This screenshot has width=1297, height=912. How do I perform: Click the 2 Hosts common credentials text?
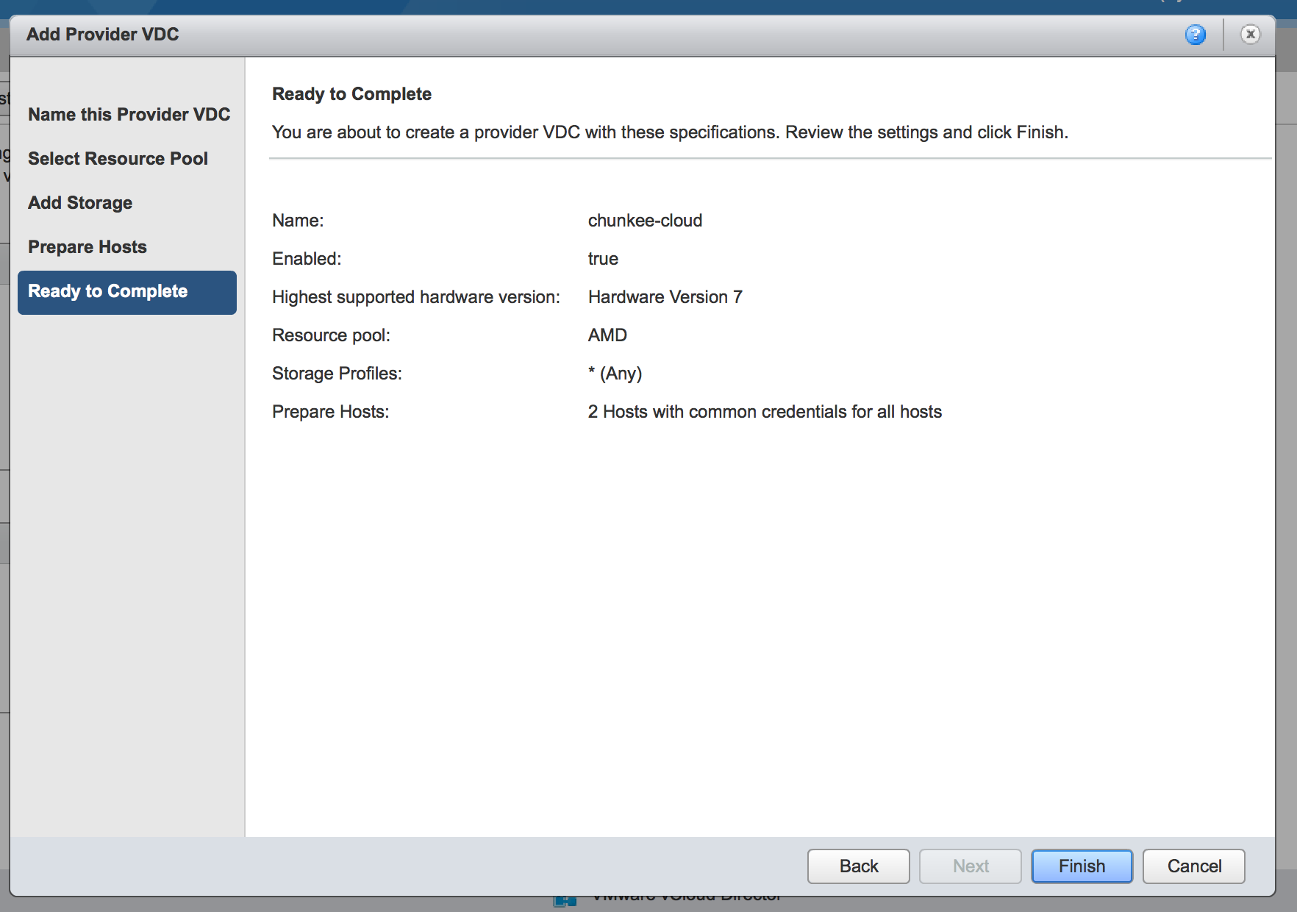[x=765, y=412]
